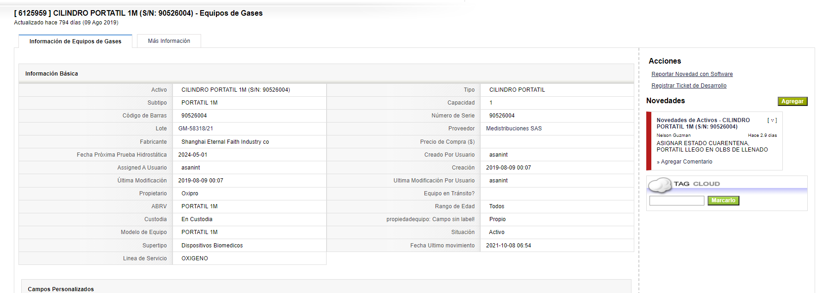Open the Más Información tab

[169, 41]
